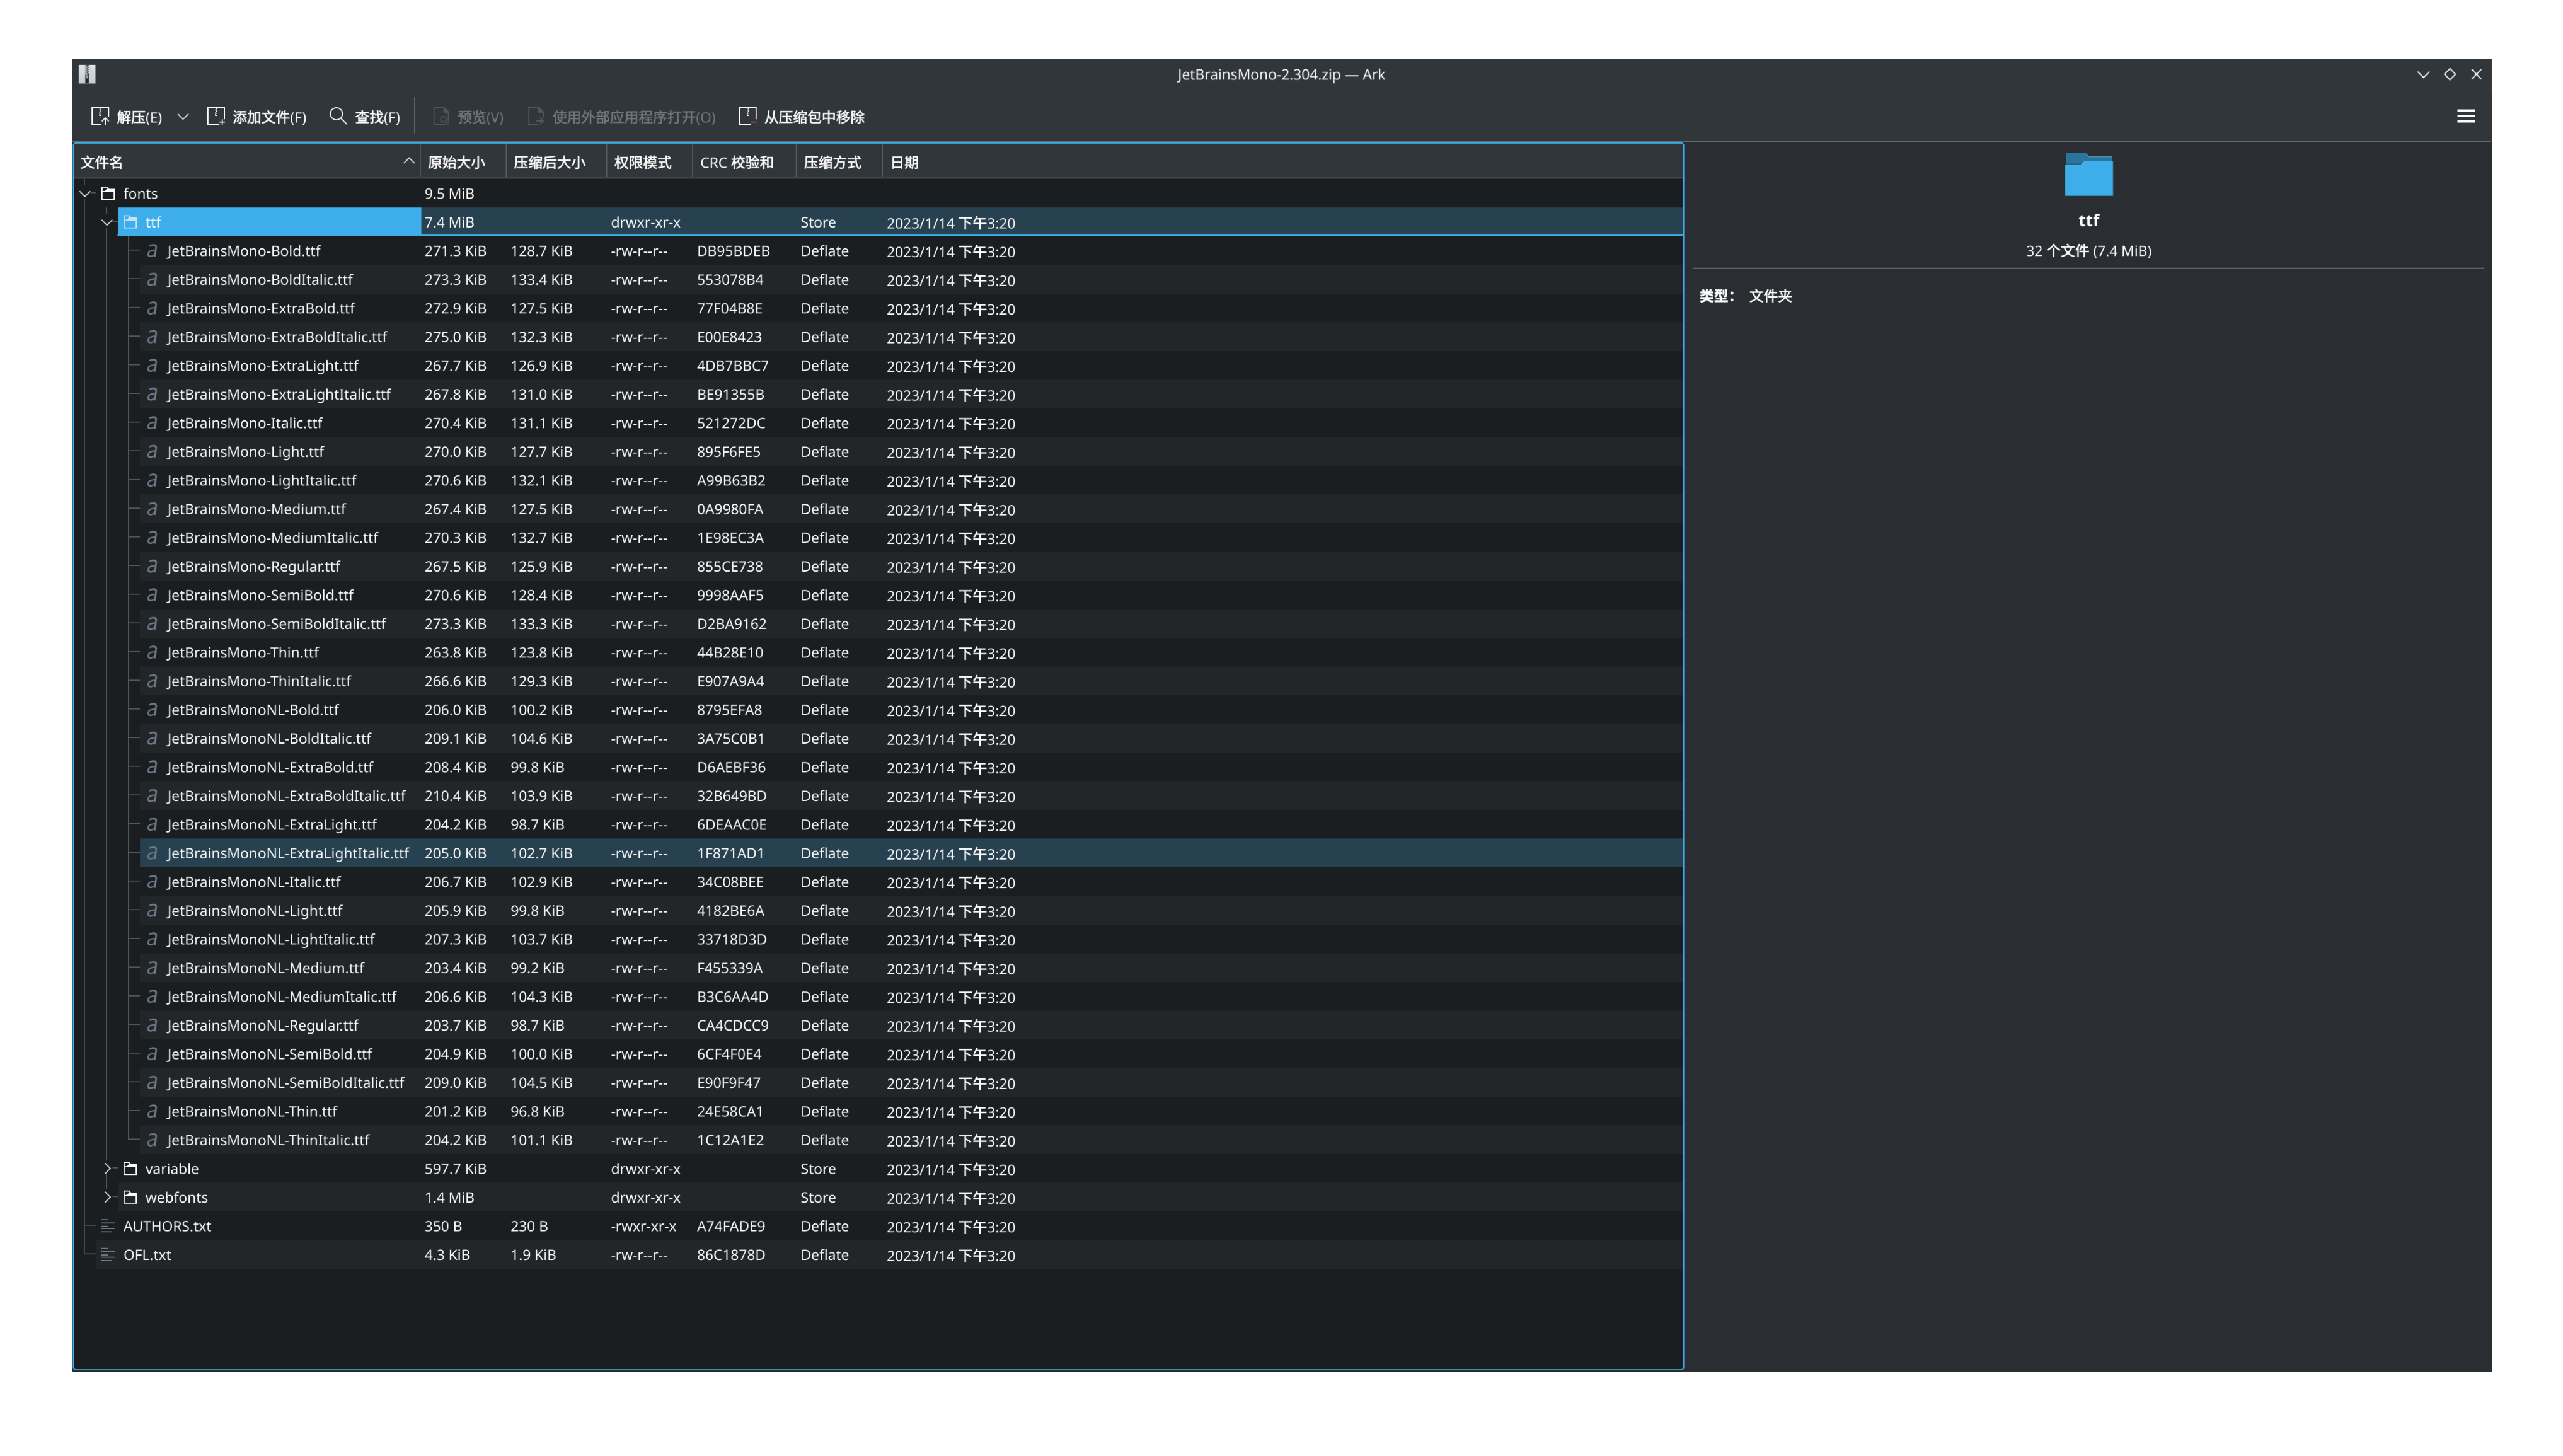Image resolution: width=2563 pixels, height=1456 pixels.
Task: Sort by CRC 校验和 column header
Action: coord(744,162)
